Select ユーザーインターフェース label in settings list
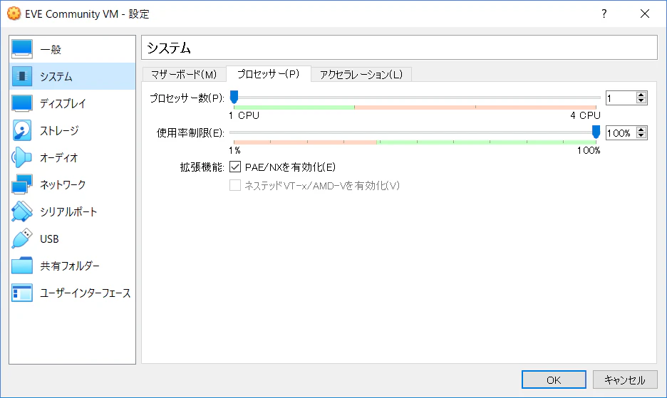667x398 pixels. coord(85,293)
